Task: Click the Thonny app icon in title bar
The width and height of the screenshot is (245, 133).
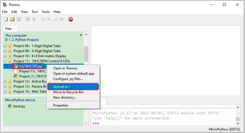Action: (5, 5)
